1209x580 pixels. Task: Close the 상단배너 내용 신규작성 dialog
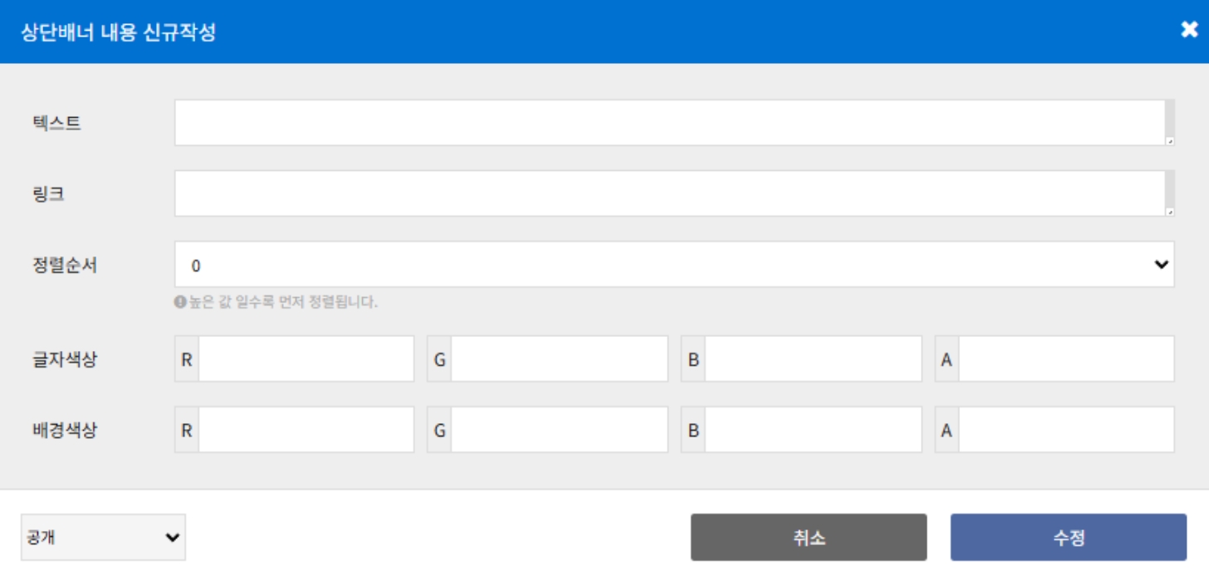pyautogui.click(x=1189, y=30)
